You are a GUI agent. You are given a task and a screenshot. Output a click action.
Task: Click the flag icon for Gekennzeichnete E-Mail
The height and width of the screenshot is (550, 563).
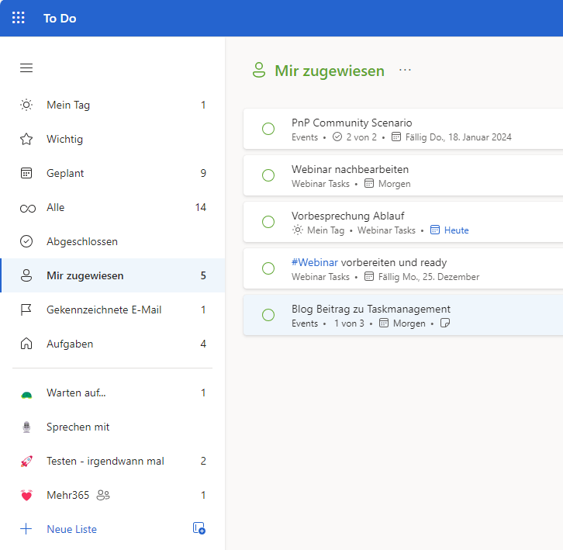[26, 310]
